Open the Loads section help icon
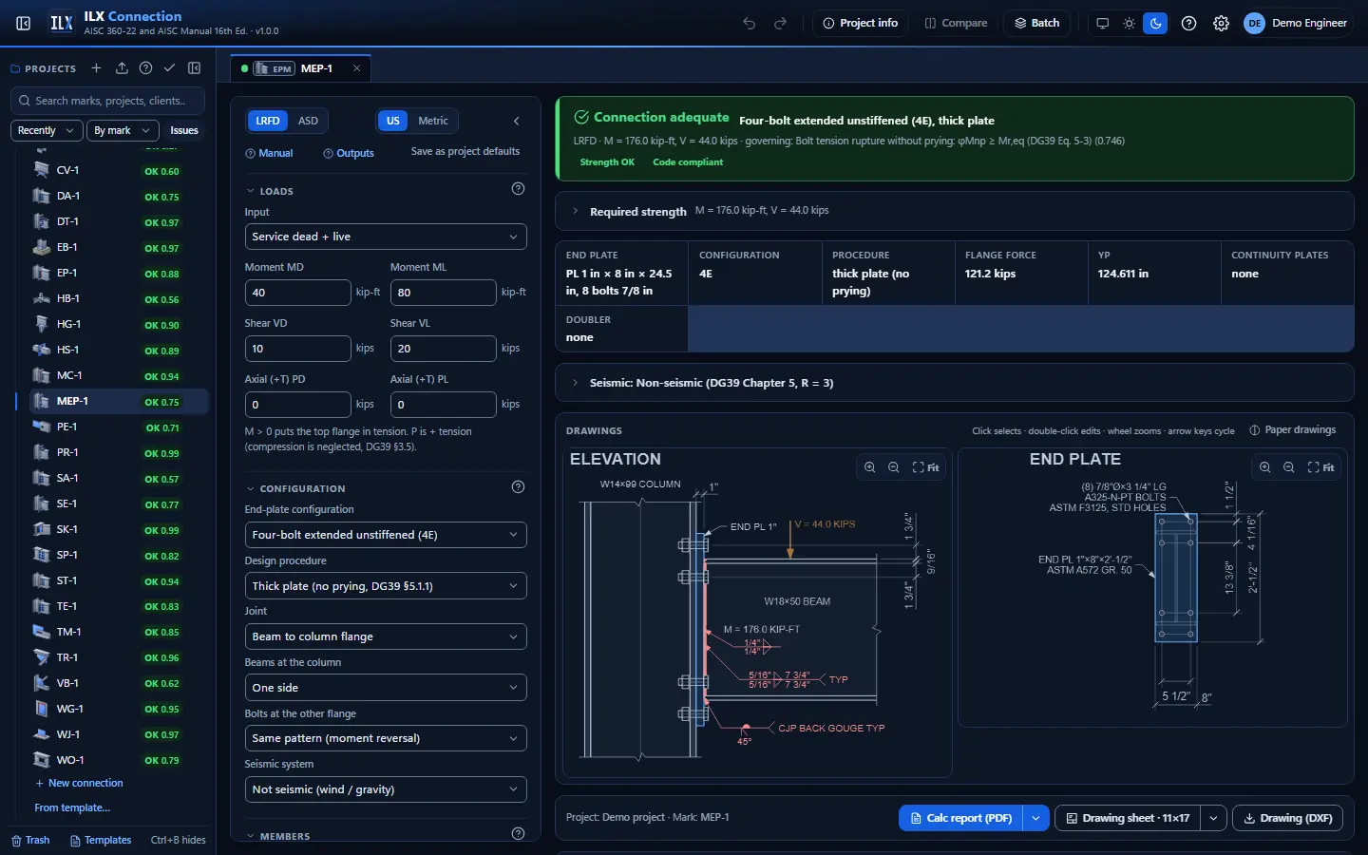Image resolution: width=1368 pixels, height=855 pixels. click(518, 189)
